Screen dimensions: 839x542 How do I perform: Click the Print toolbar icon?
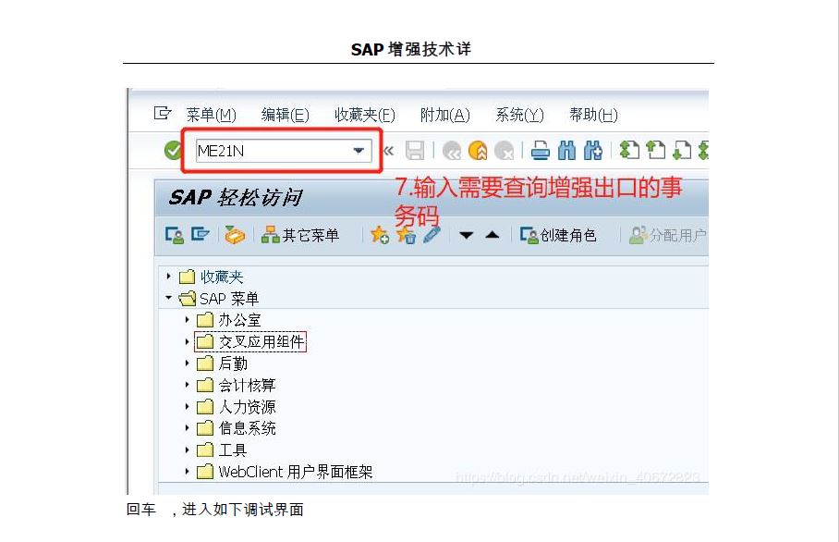click(541, 151)
